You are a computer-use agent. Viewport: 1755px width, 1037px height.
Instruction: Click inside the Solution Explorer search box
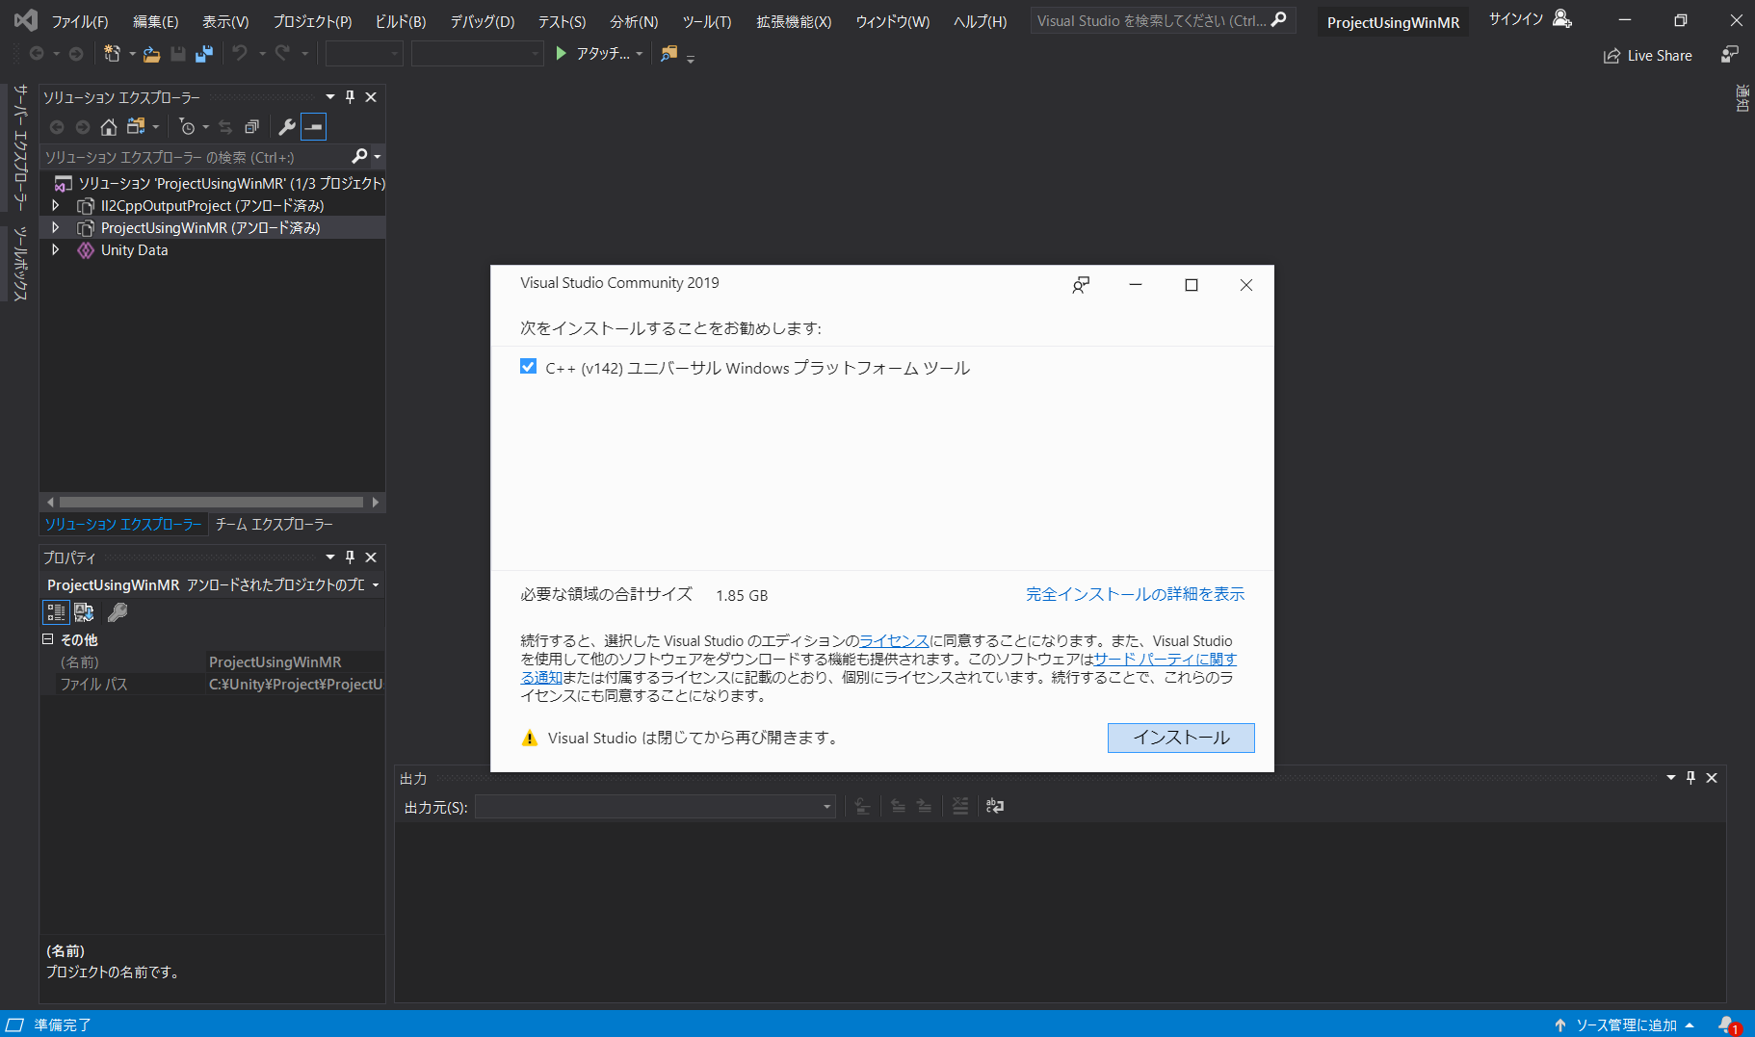[x=193, y=156]
